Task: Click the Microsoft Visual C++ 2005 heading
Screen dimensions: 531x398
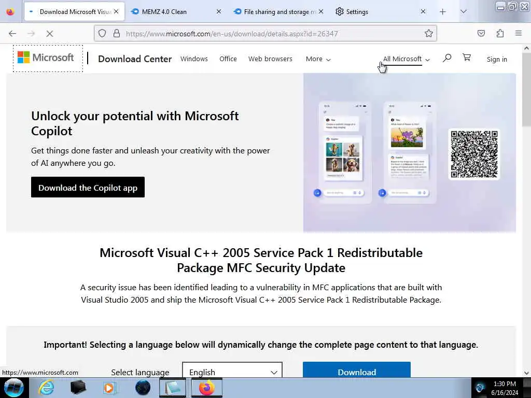Action: 261,260
